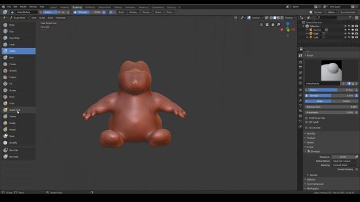Toggle camera view in viewport

click(x=267, y=25)
